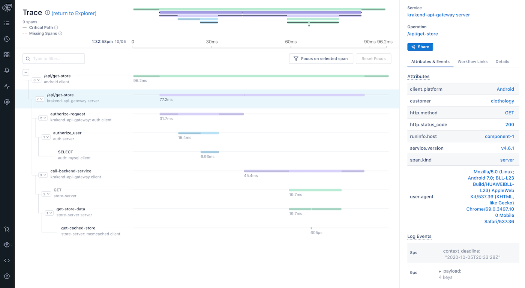Open help via the question mark icon
Image resolution: width=525 pixels, height=288 pixels.
click(7, 276)
